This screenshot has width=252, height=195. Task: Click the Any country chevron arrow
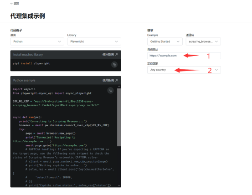point(216,70)
